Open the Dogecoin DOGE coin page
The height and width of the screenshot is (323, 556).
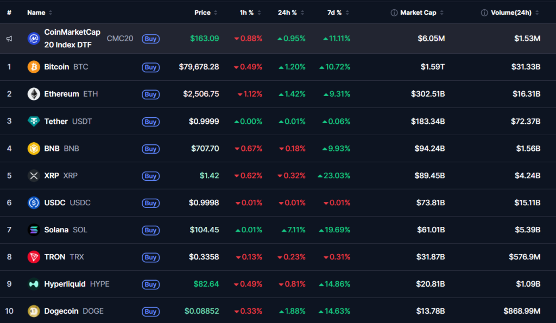74,311
